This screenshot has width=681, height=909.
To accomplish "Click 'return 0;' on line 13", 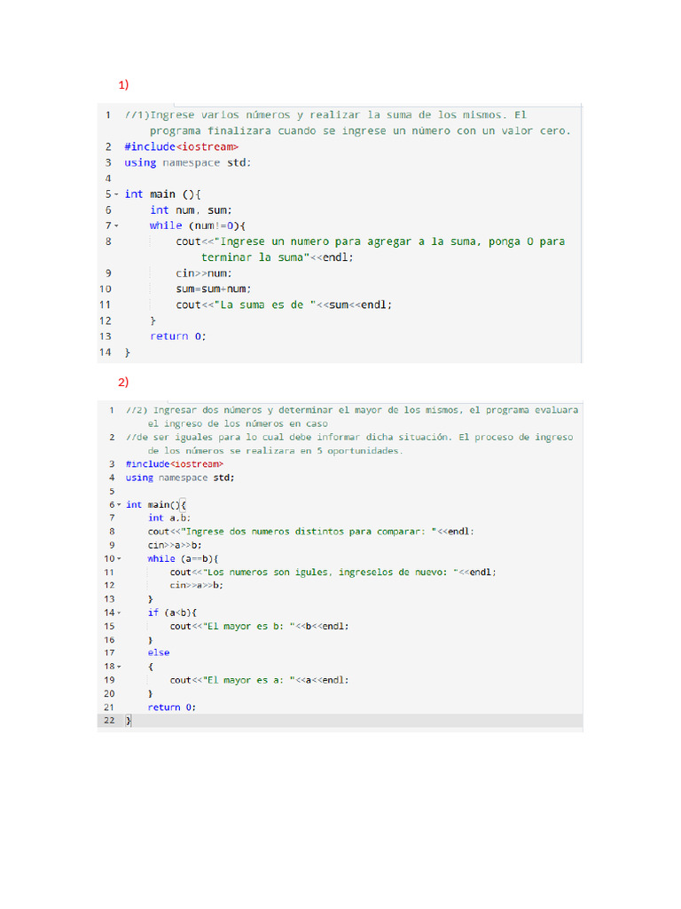I will 177,336.
